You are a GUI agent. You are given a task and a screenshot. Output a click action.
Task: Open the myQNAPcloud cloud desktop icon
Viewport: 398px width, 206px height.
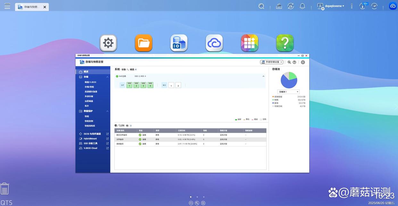coord(214,43)
